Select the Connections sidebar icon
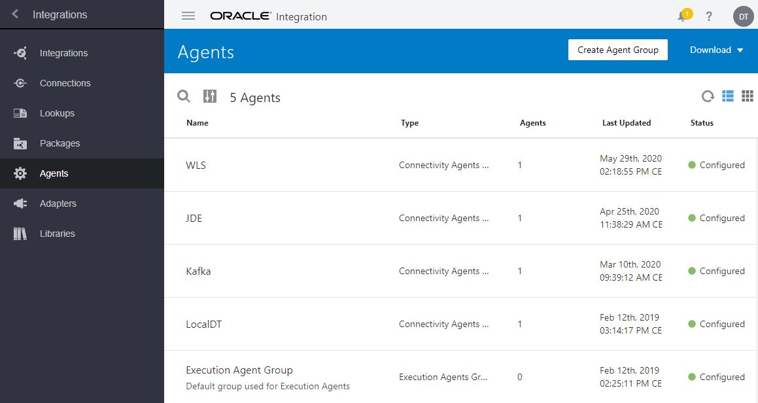The image size is (758, 403). [19, 83]
